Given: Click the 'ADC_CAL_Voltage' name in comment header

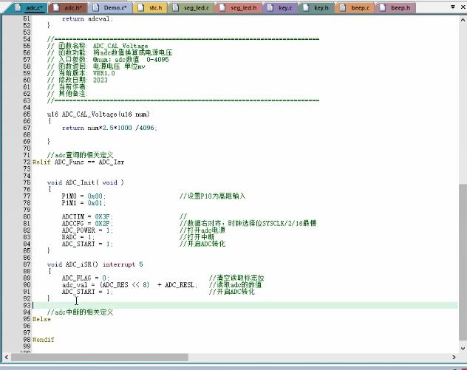Looking at the screenshot, I should pyautogui.click(x=120, y=46).
